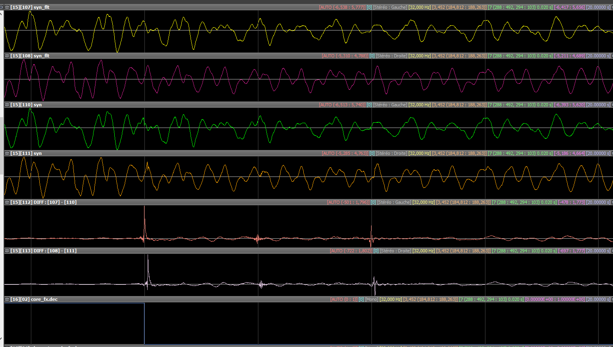Select the track title DIFF : [107] - [110]
The height and width of the screenshot is (347, 613).
[55, 202]
